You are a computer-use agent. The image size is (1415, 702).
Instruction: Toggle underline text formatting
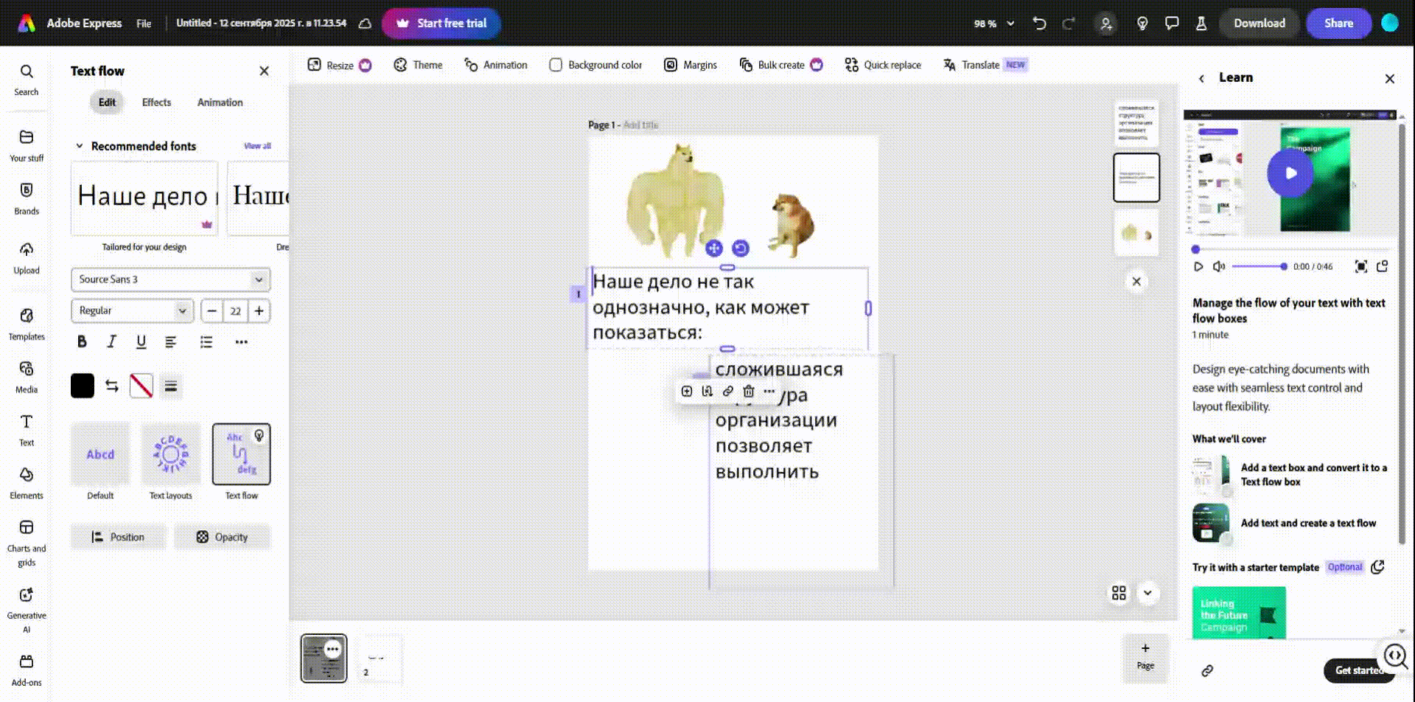tap(141, 341)
